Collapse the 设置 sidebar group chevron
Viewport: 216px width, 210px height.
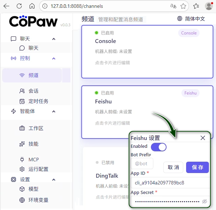(x=54, y=179)
